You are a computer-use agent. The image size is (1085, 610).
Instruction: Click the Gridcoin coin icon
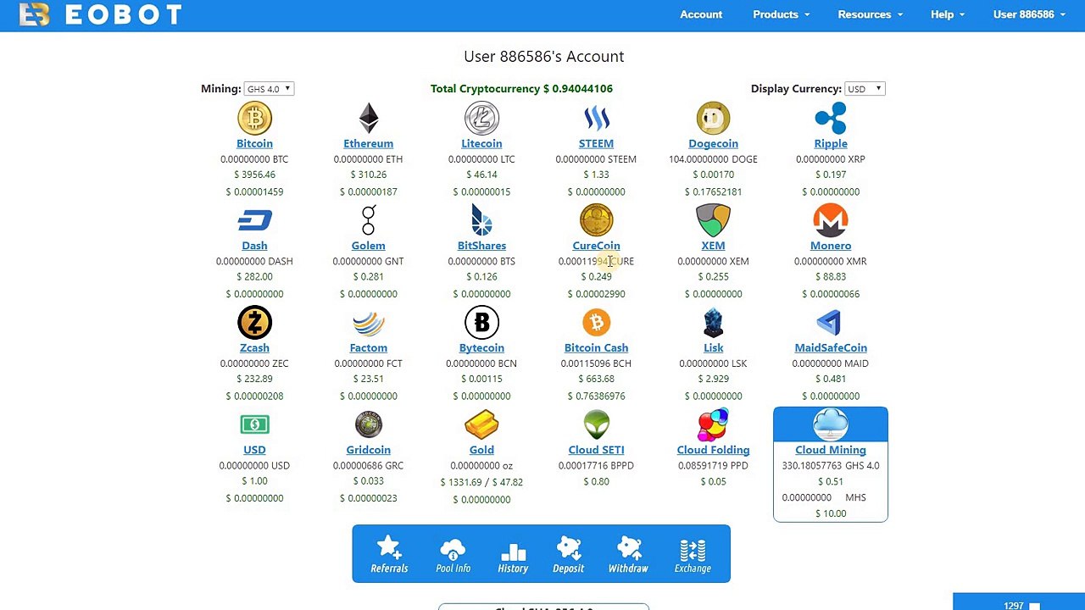pyautogui.click(x=369, y=424)
